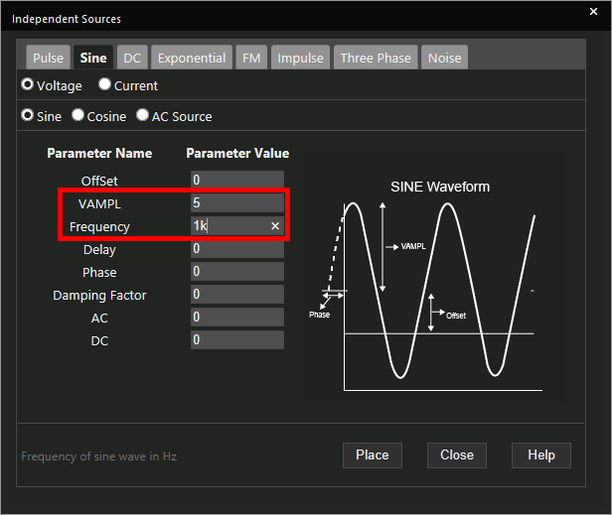The height and width of the screenshot is (515, 612).
Task: Switch to the Noise tab
Action: coord(444,58)
